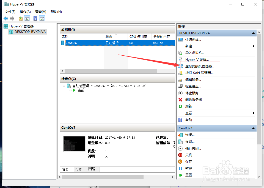Click the 虚拟 SAN 管理器 icon
The width and height of the screenshot is (264, 188).
[180, 73]
